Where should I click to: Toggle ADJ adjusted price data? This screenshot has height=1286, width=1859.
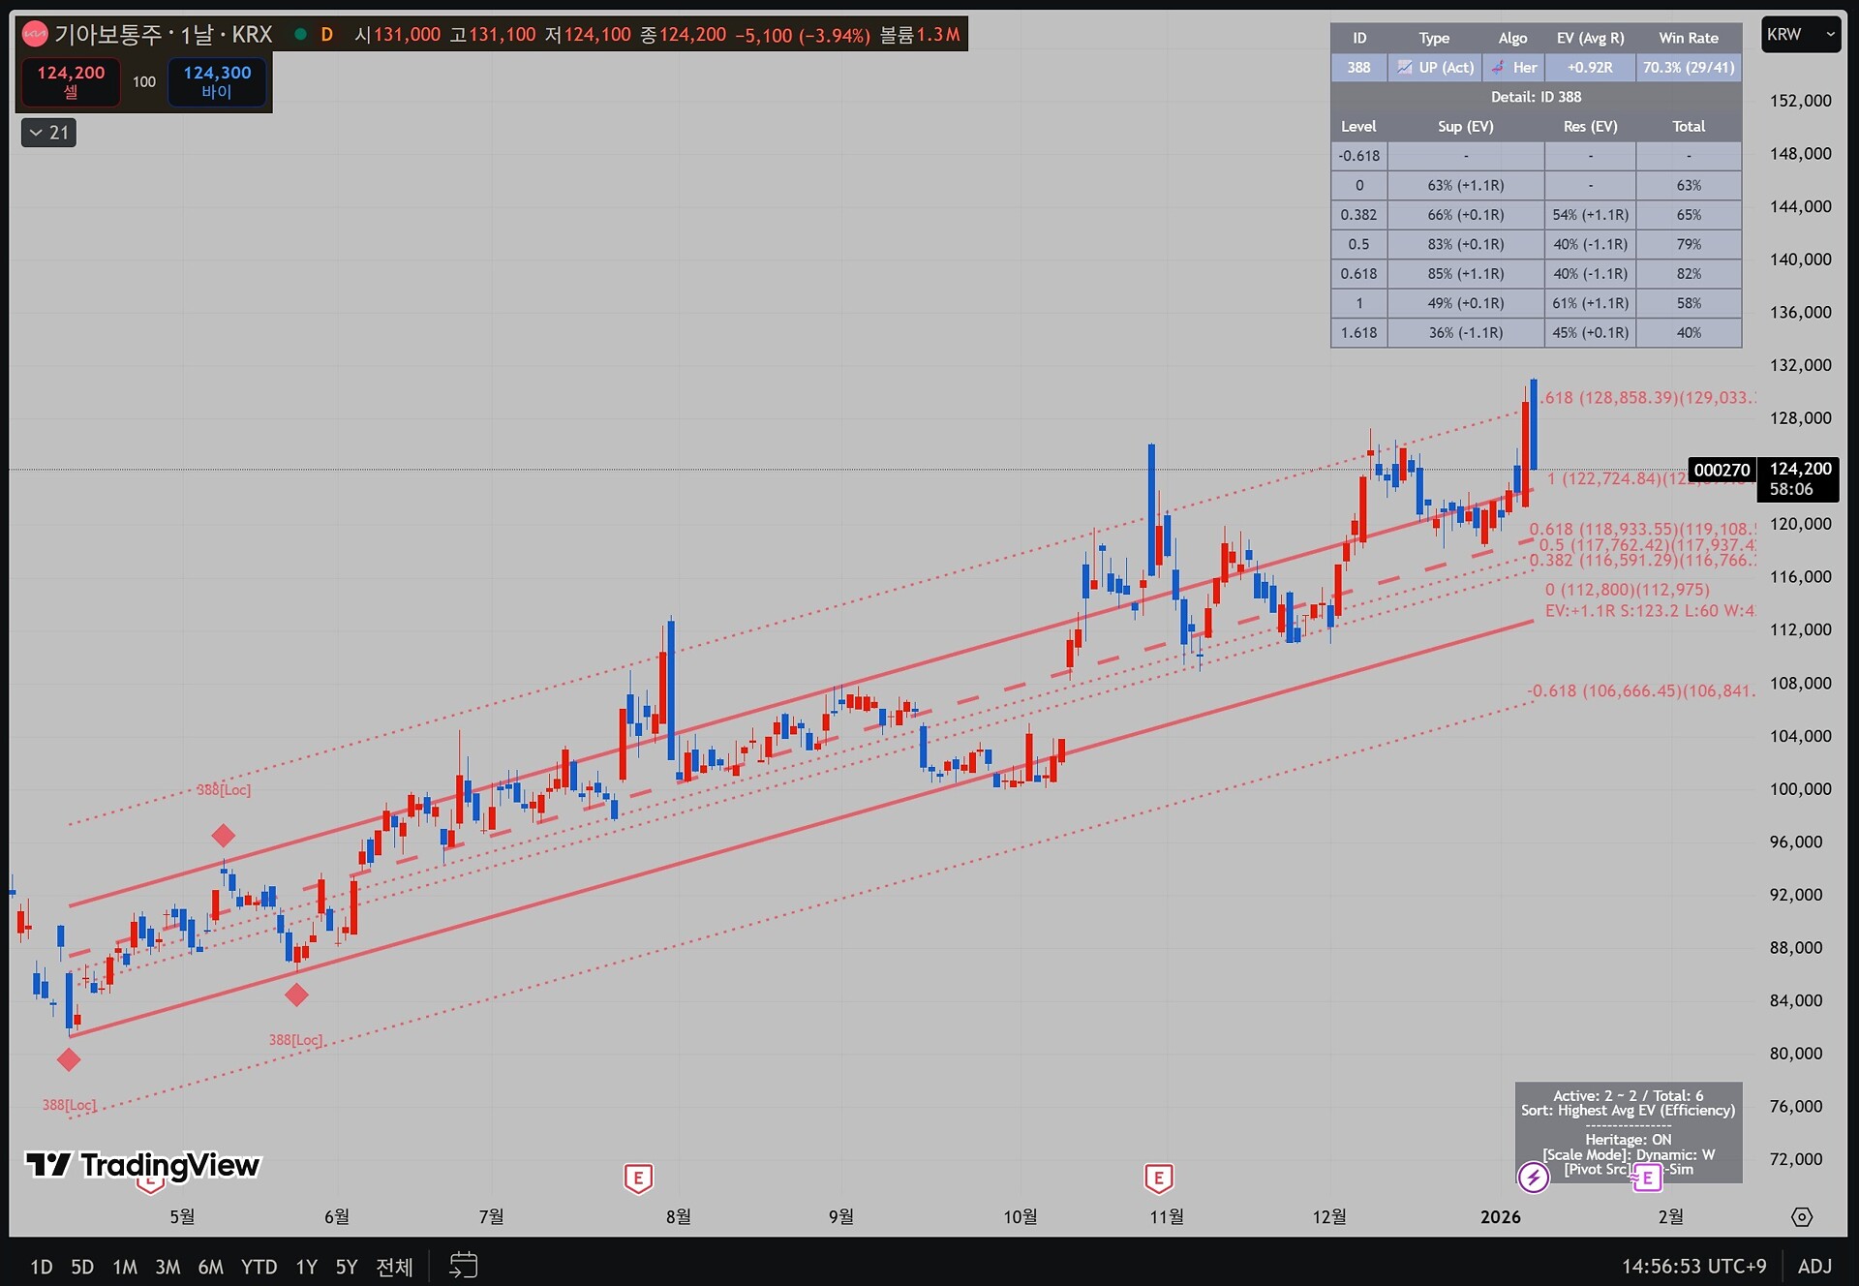point(1814,1266)
